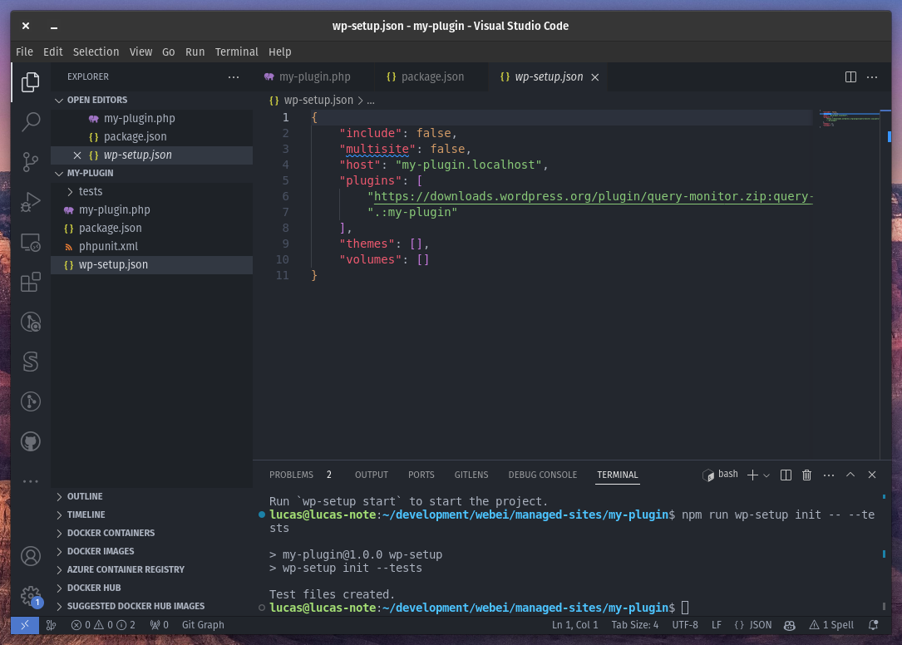The width and height of the screenshot is (902, 645).
Task: Switch to GitLens panel tab
Action: [x=471, y=475]
